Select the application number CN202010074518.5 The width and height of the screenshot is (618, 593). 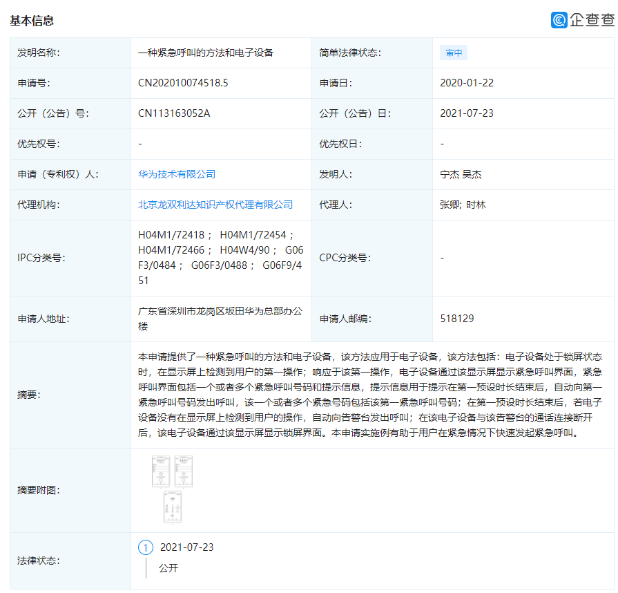click(183, 83)
